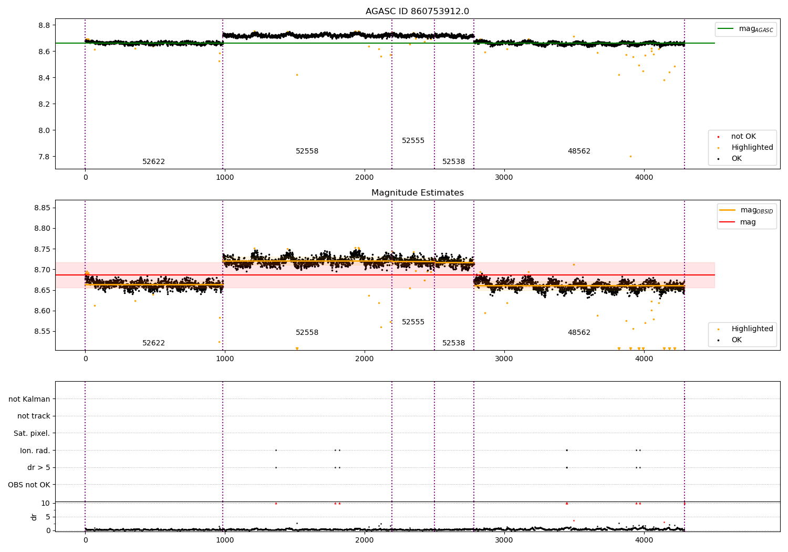Click the "Sat. pixel." axis label
Screen dimensions: 788x552
pyautogui.click(x=32, y=434)
